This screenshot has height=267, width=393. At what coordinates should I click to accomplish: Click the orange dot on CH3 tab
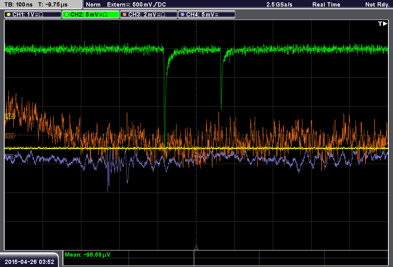[125, 15]
